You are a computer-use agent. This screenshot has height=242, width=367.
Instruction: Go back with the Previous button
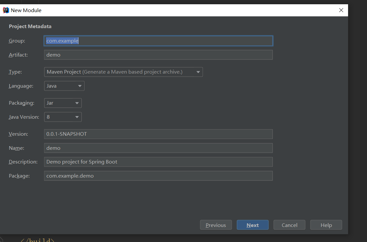(216, 225)
